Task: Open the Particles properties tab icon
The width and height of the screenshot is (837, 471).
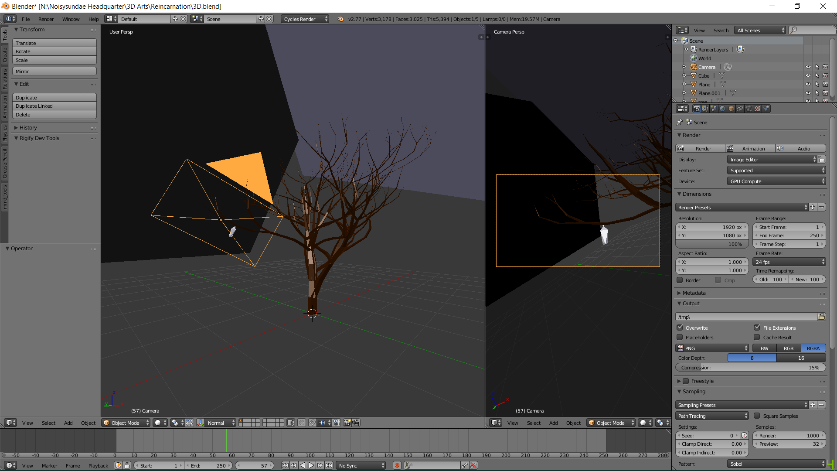Action: click(766, 109)
